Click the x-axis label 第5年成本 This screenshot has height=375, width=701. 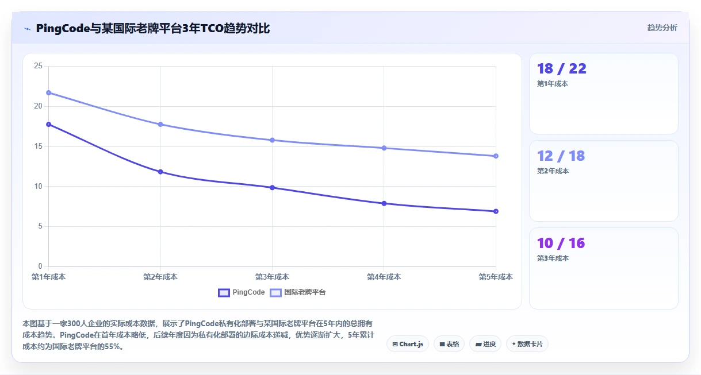(x=496, y=277)
